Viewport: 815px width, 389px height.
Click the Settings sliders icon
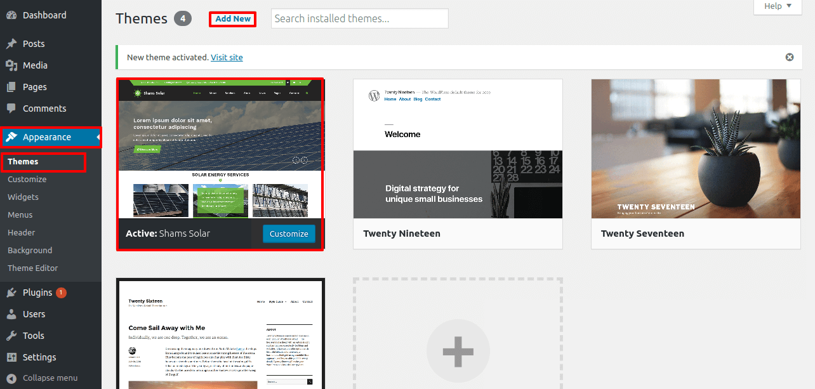11,357
